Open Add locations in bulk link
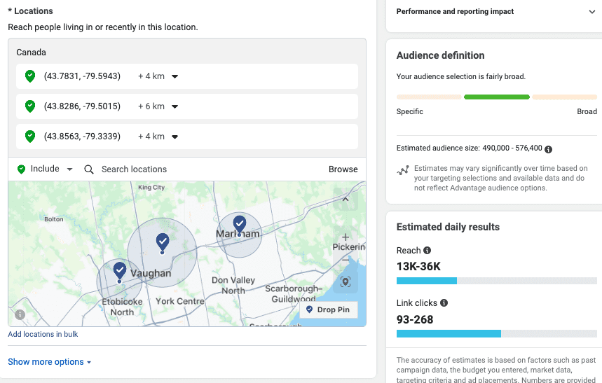Viewport: 602px width, 383px height. (43, 334)
